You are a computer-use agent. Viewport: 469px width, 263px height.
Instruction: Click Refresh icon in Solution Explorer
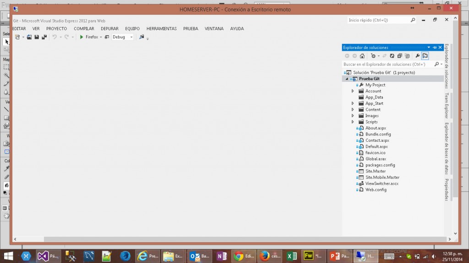coord(392,56)
